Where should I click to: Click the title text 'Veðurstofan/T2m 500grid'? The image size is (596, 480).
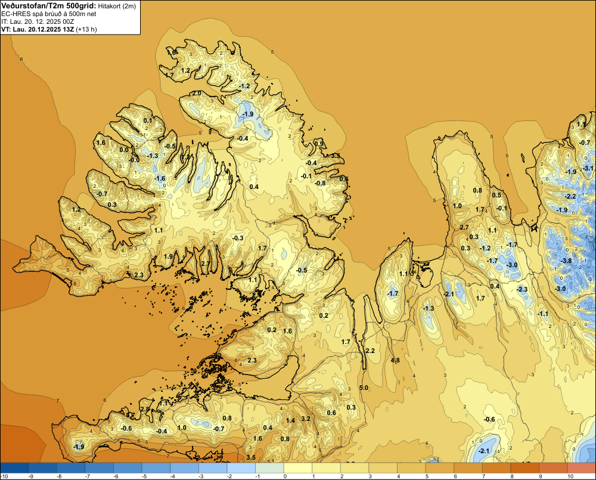tap(48, 6)
